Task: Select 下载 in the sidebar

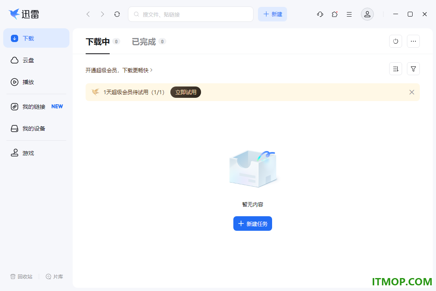Action: (x=36, y=38)
